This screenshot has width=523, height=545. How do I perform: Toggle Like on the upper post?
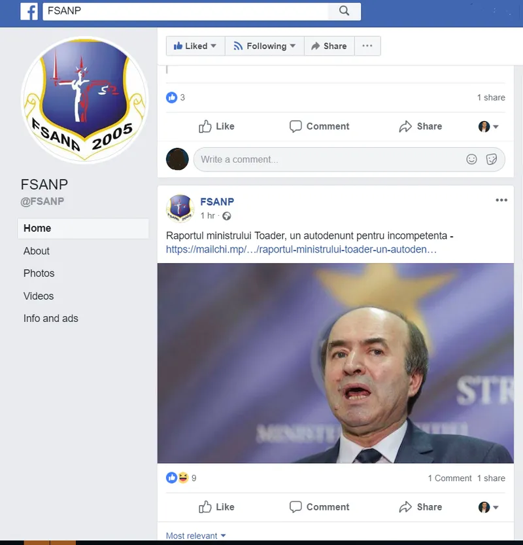coord(216,126)
